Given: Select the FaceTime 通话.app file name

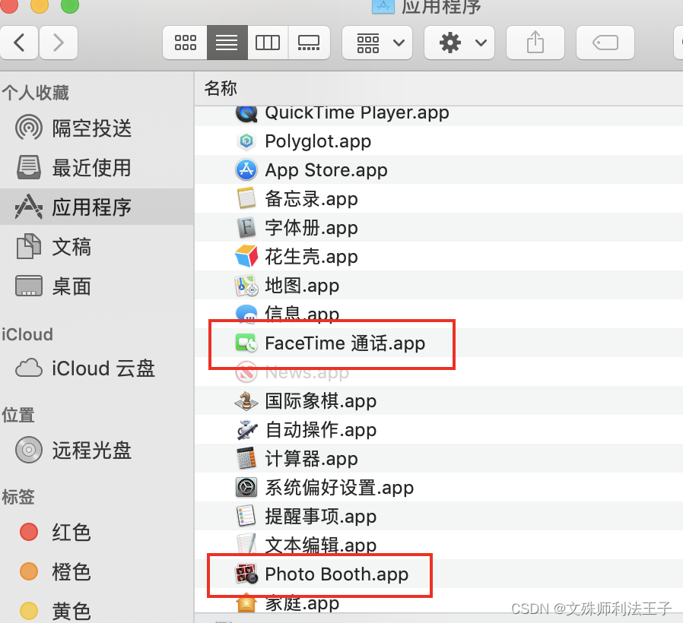Looking at the screenshot, I should click(x=345, y=343).
